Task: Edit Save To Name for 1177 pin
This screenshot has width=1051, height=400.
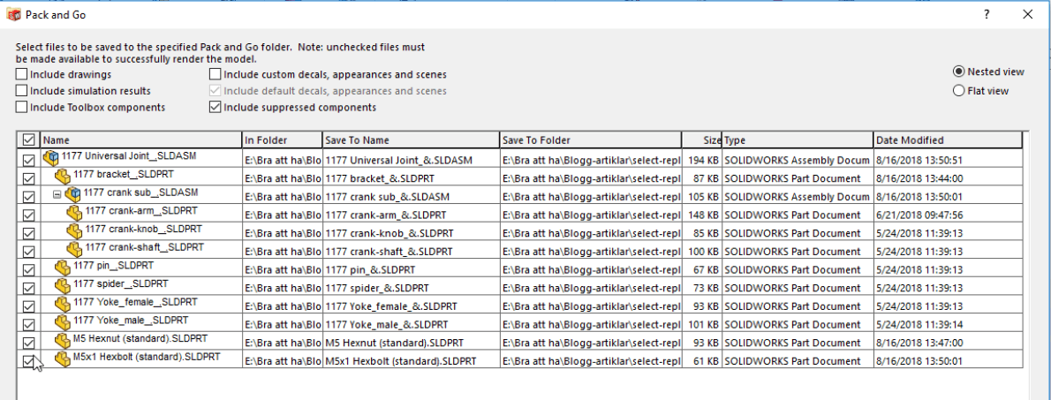Action: (x=410, y=269)
